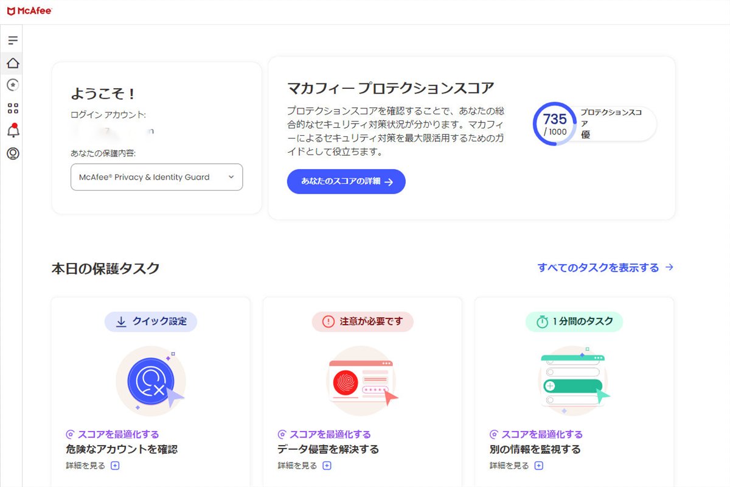
Task: Open 危険なアカウントを確認 task
Action: [122, 449]
